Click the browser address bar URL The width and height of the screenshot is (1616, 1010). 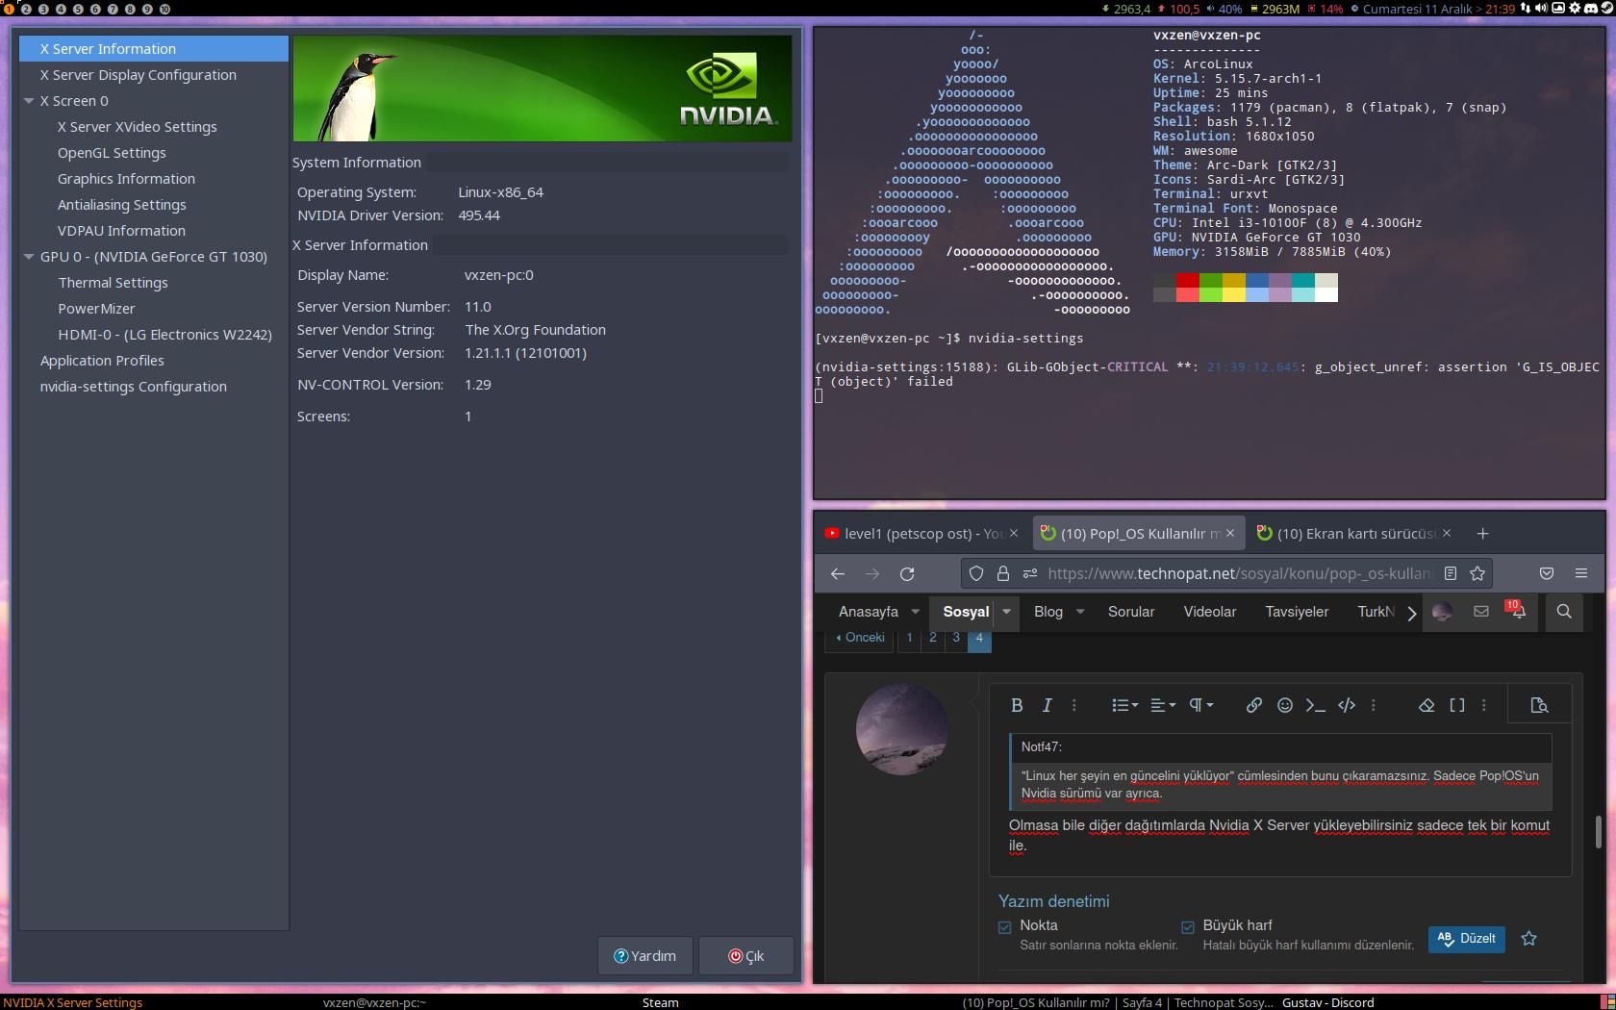click(1241, 573)
